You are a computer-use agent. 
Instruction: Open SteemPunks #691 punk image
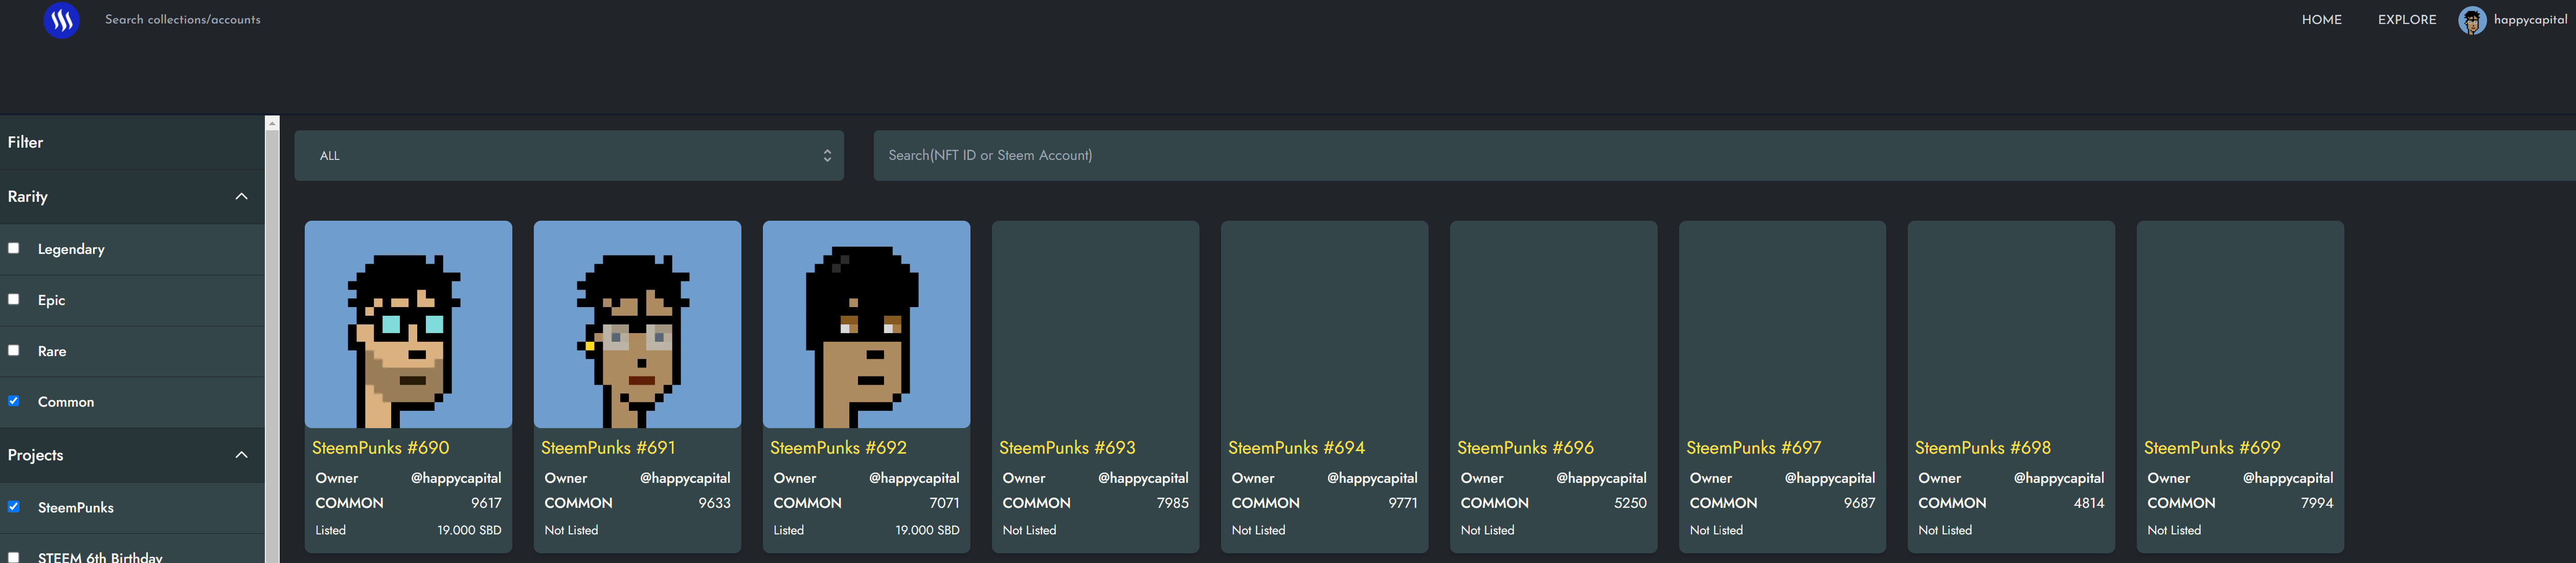coord(637,324)
